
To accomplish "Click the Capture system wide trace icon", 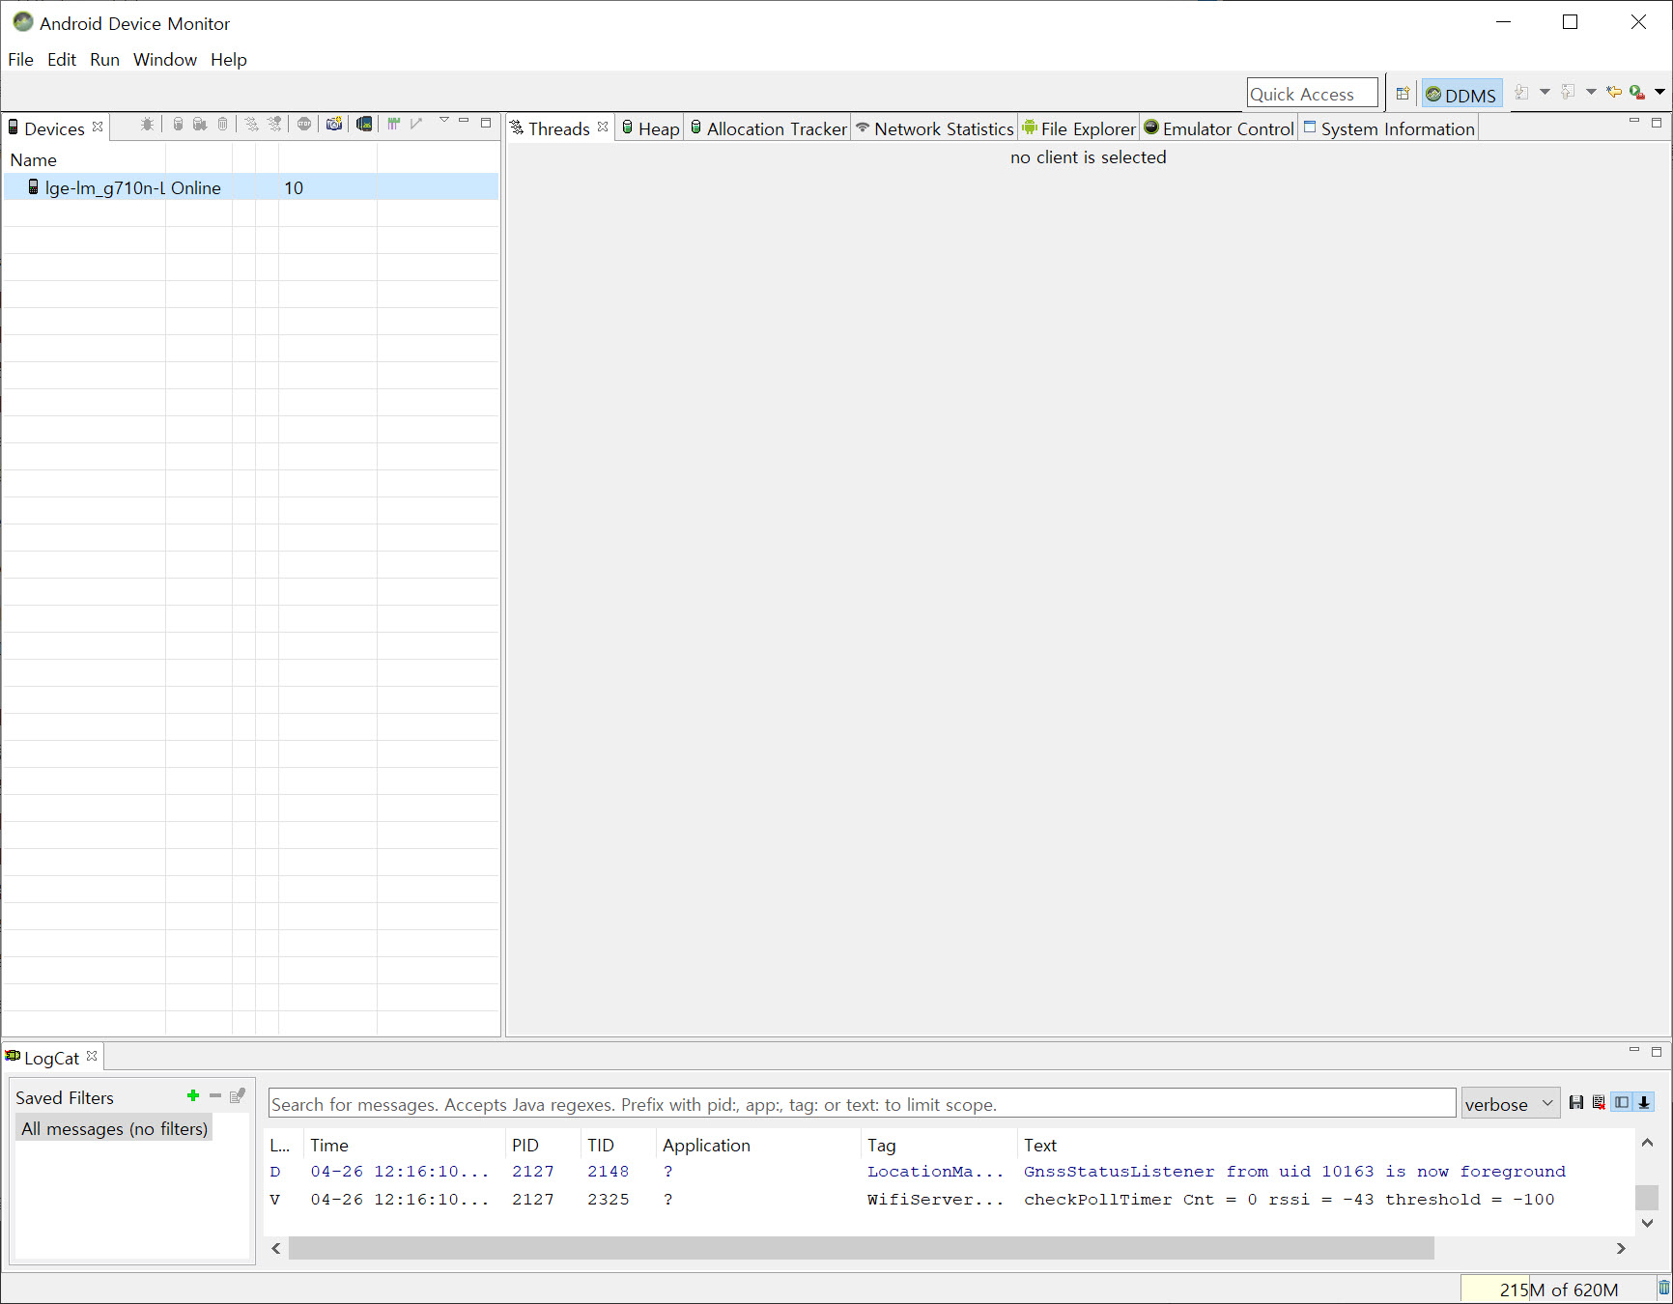I will (x=393, y=124).
